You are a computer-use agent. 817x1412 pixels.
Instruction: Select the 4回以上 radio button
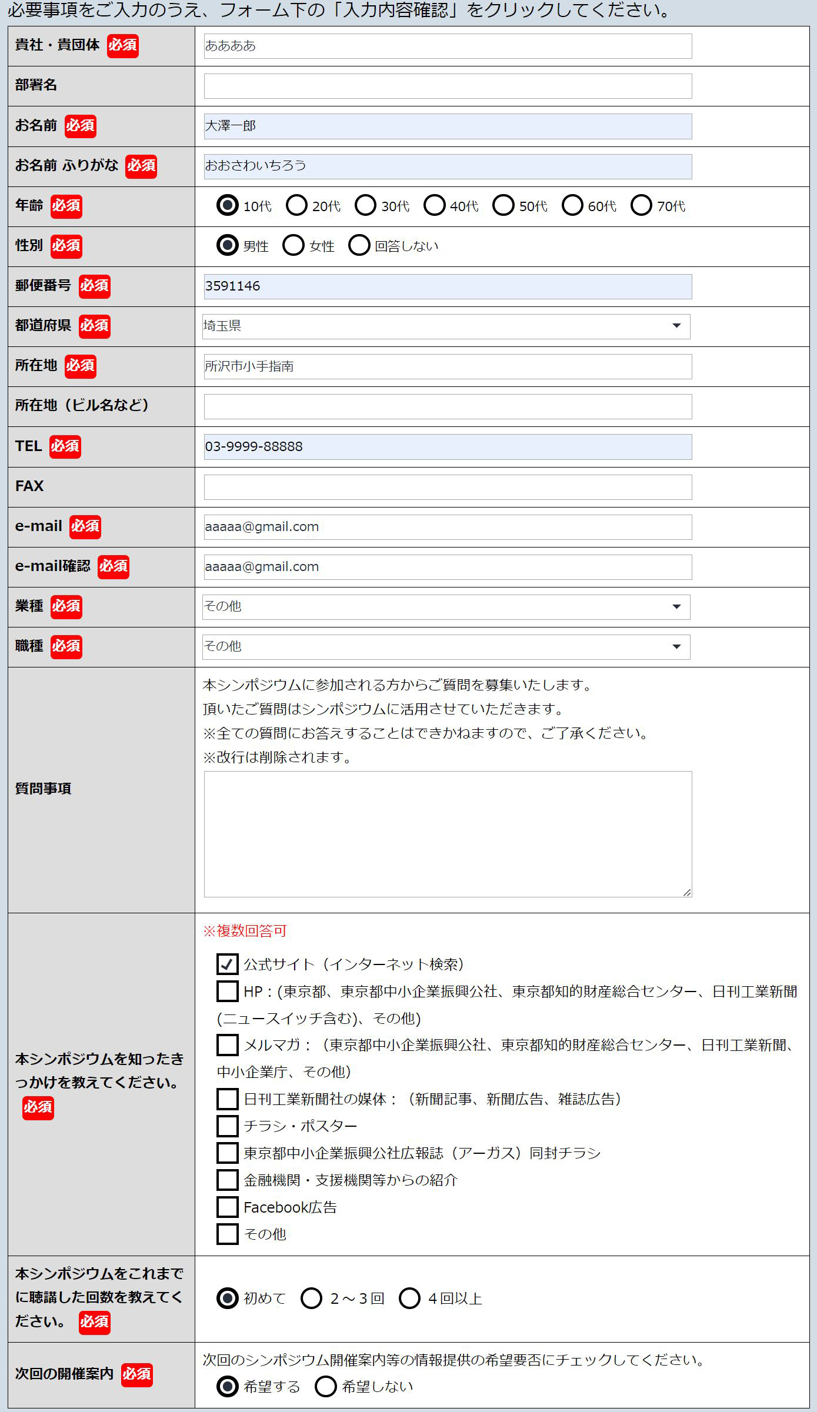point(409,1298)
